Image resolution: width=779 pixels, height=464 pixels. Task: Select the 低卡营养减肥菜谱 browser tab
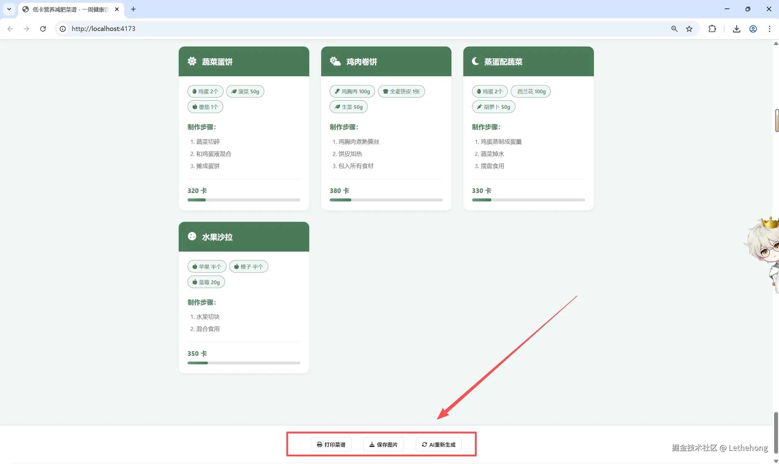(x=71, y=9)
